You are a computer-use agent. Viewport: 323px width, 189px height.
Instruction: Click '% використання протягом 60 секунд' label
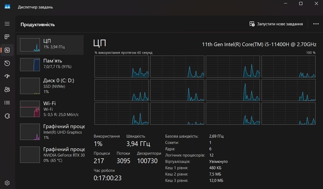123,53
